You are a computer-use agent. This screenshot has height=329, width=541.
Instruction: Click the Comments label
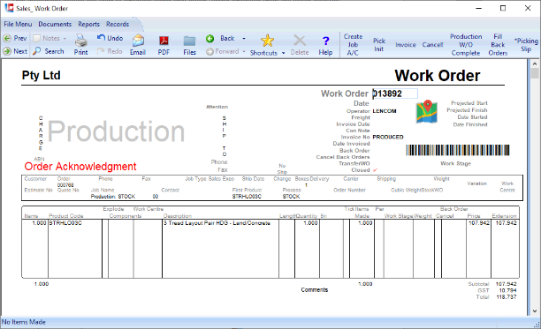pyautogui.click(x=315, y=290)
